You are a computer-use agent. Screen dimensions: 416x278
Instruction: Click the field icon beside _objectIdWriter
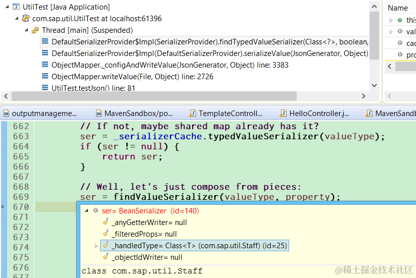106,256
